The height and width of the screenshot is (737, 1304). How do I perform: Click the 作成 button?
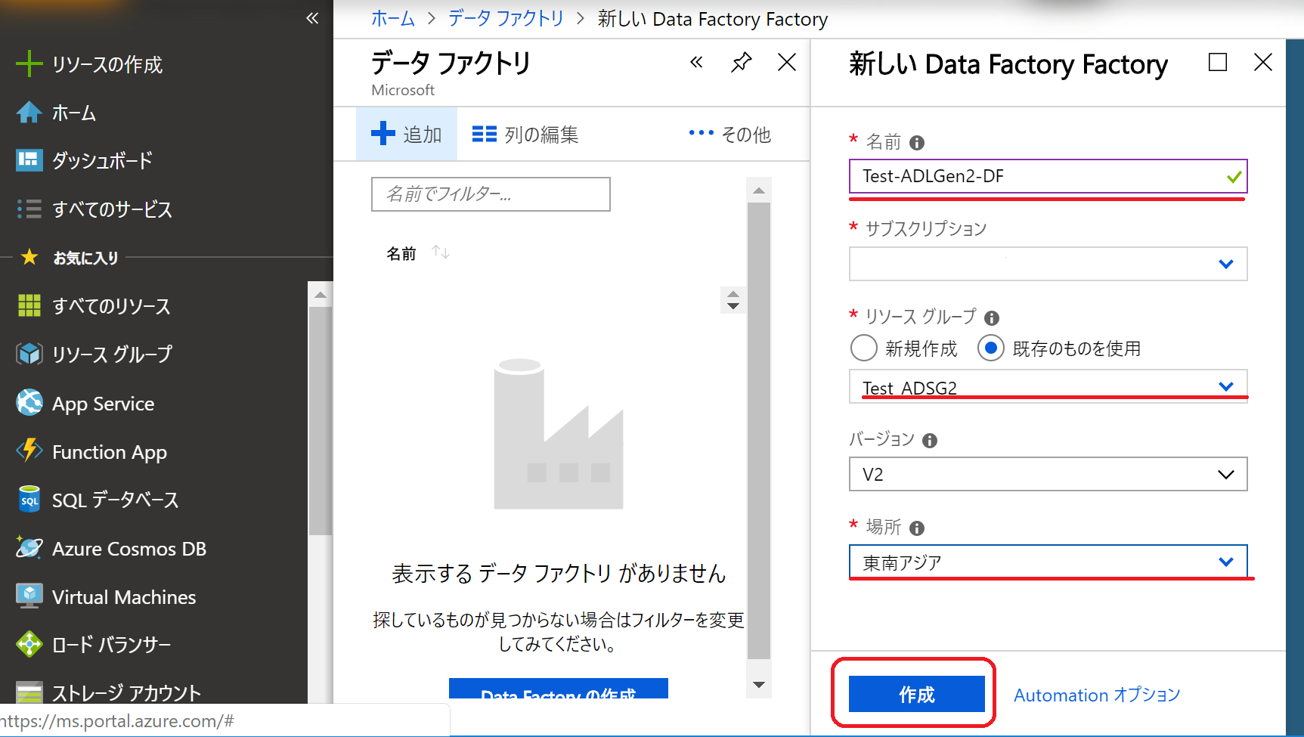[915, 694]
